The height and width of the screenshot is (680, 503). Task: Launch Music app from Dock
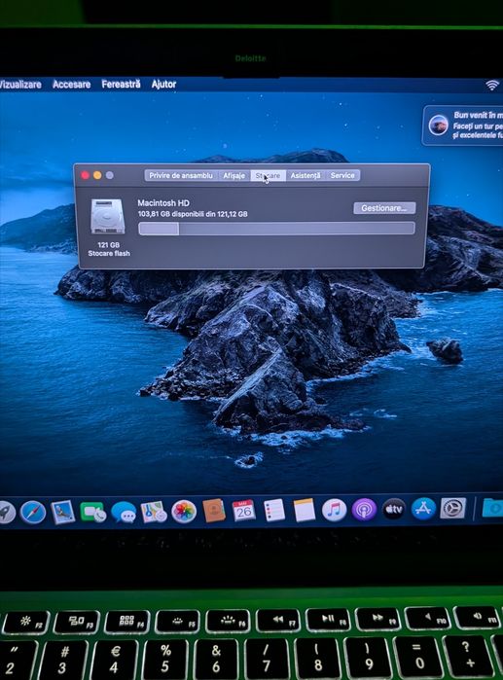[x=334, y=510]
